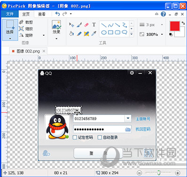Redo the last action
The image size is (187, 177).
point(64,14)
